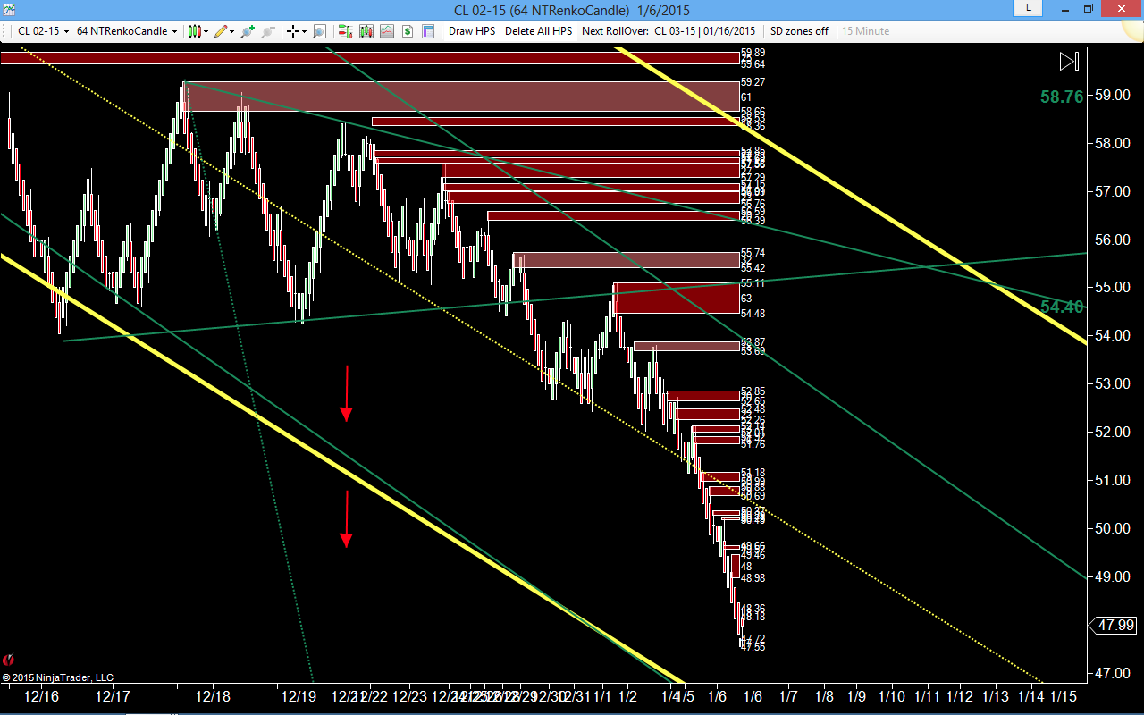Jump to latest bar with skip-forward arrow

pos(1069,62)
